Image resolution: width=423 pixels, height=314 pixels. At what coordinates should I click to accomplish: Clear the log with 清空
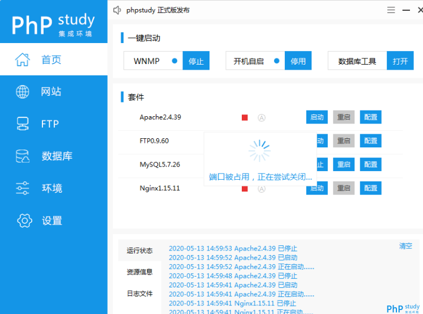pos(405,246)
